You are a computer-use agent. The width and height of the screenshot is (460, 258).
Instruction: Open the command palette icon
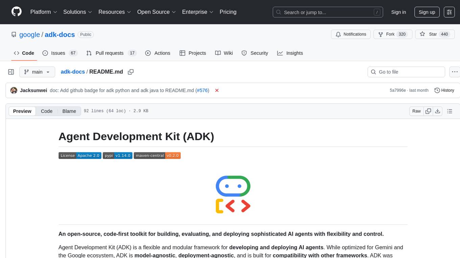point(449,12)
